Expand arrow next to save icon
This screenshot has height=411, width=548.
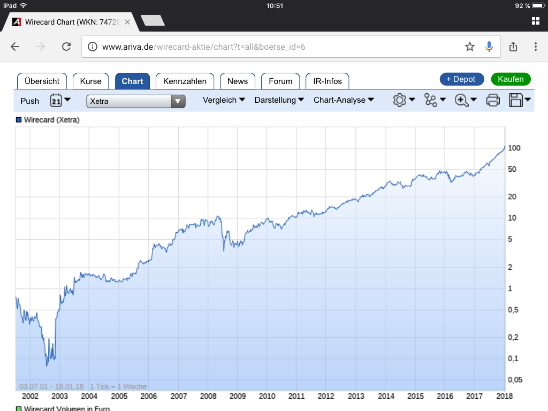528,100
